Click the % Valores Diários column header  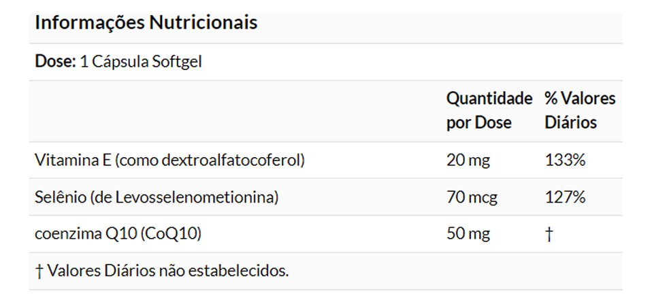(579, 111)
